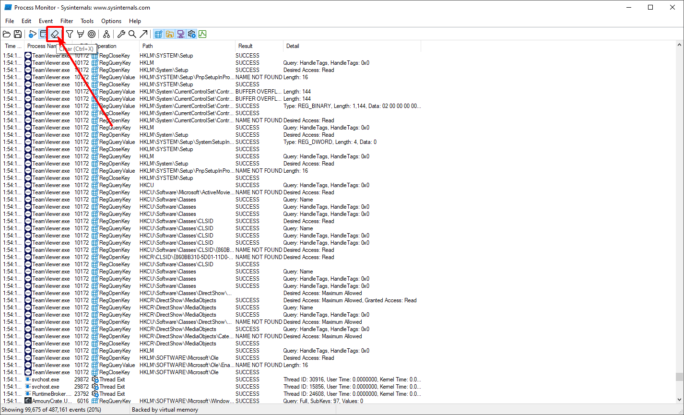This screenshot has height=415, width=684.
Task: Toggle Show Process and Thread Activity icon
Action: [x=191, y=34]
